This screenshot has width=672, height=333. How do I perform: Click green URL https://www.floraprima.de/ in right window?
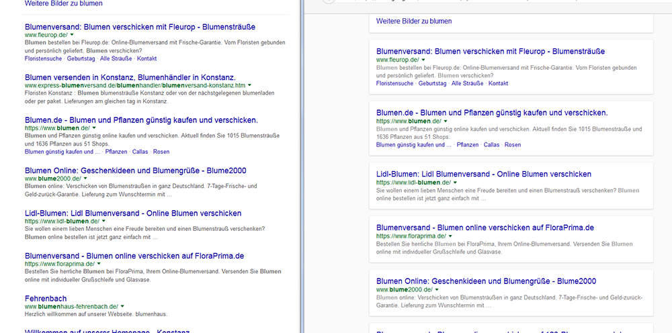point(411,236)
